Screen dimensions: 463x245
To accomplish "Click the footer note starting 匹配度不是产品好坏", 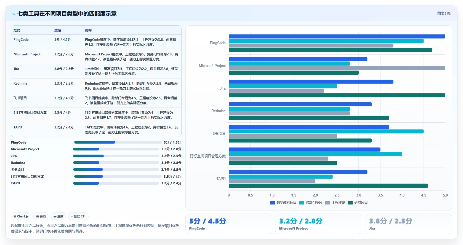I will tap(95, 228).
